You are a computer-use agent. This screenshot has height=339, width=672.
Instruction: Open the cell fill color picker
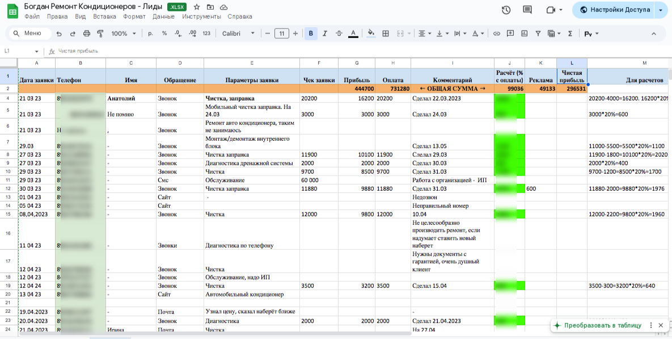(x=371, y=34)
